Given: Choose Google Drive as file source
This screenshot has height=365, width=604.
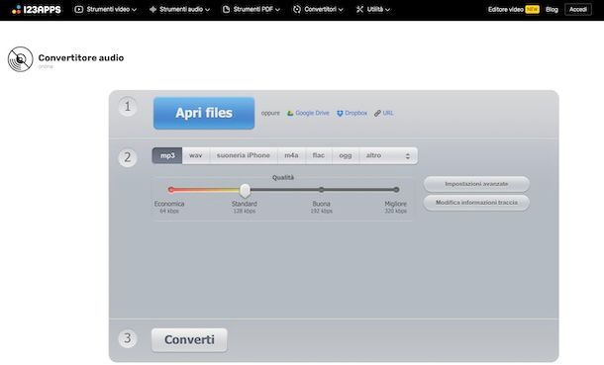Looking at the screenshot, I should [x=312, y=113].
